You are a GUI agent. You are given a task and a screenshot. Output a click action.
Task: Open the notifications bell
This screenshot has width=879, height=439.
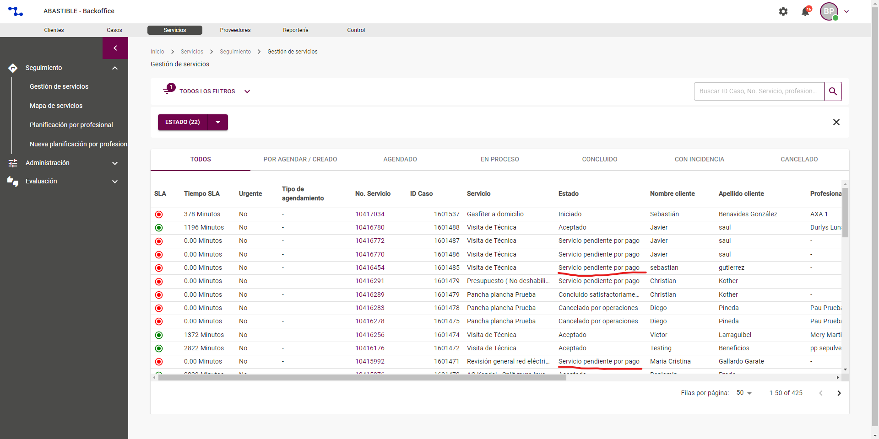click(x=806, y=11)
